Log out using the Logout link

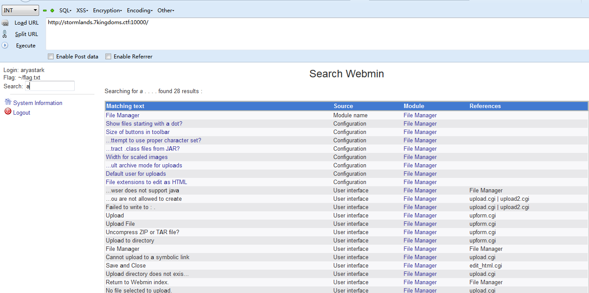22,113
